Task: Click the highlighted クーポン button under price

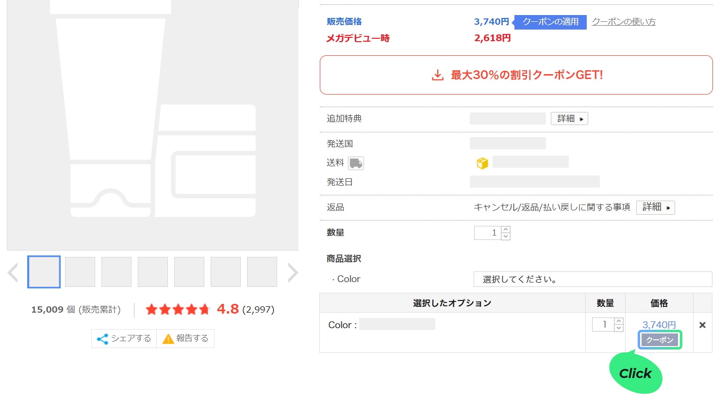Action: [660, 340]
